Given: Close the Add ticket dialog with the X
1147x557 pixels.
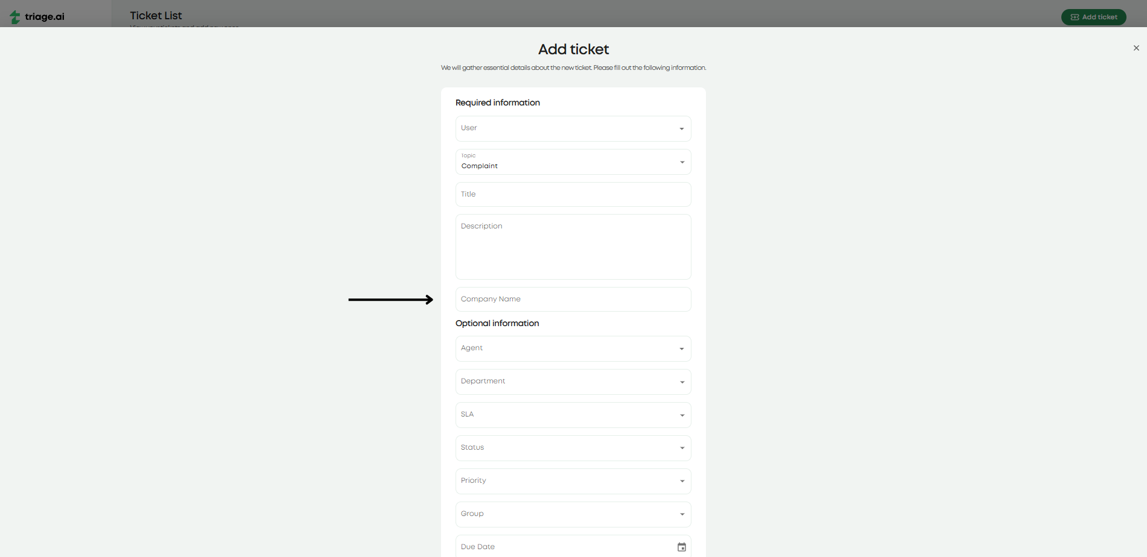Looking at the screenshot, I should pyautogui.click(x=1136, y=48).
